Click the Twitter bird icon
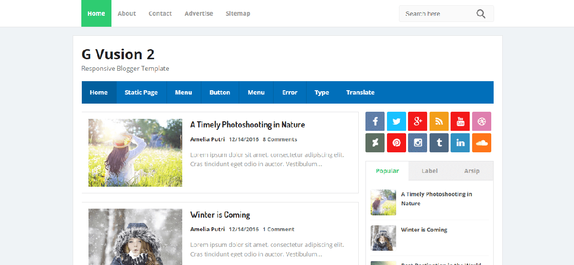This screenshot has width=574, height=265. 397,121
